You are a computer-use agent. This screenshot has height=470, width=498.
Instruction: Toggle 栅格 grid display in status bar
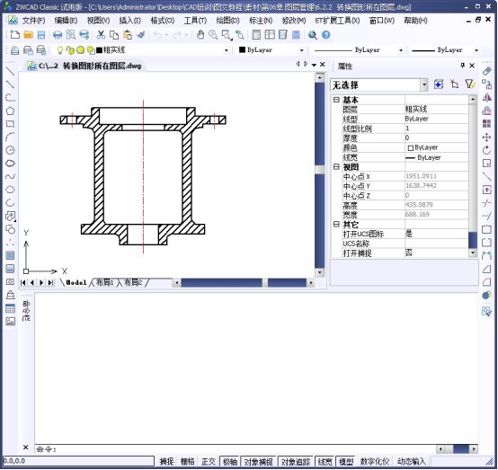click(187, 461)
